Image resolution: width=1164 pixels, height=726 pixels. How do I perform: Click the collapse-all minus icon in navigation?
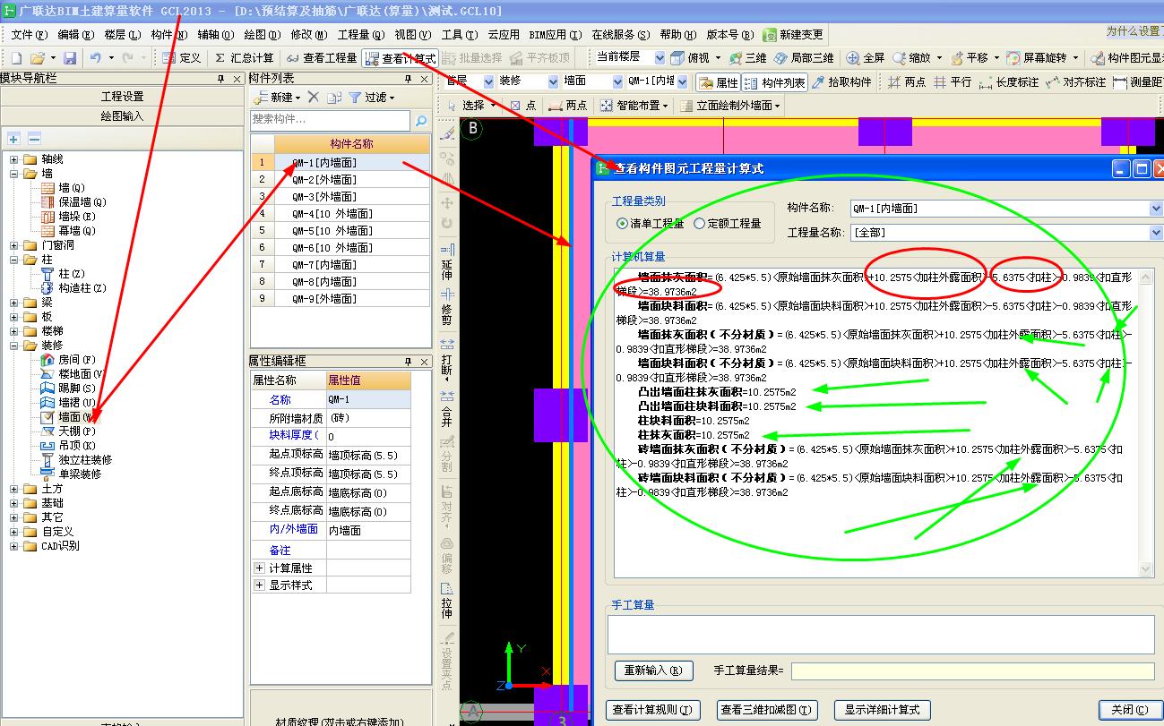(34, 139)
